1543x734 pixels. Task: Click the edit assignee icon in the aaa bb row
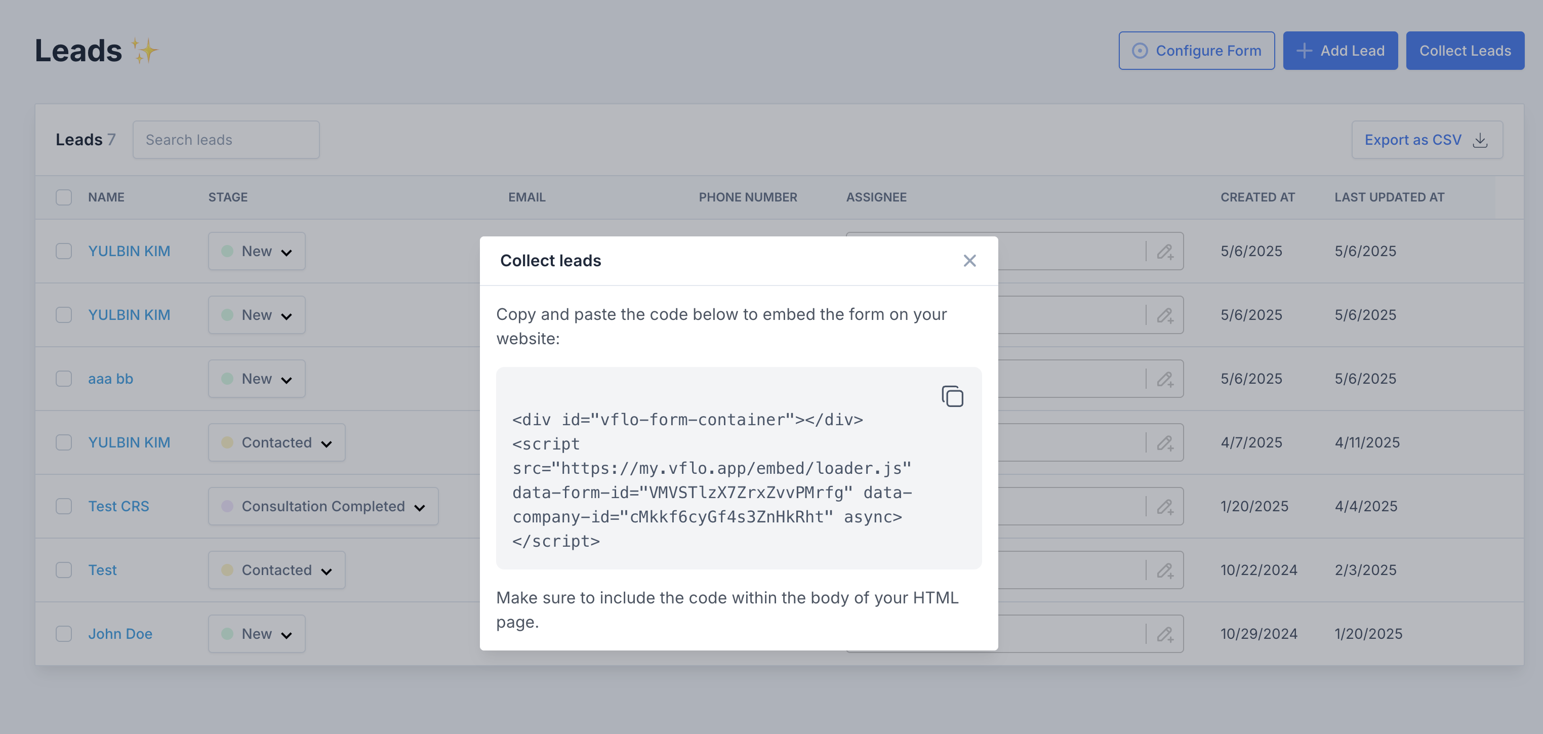tap(1165, 379)
